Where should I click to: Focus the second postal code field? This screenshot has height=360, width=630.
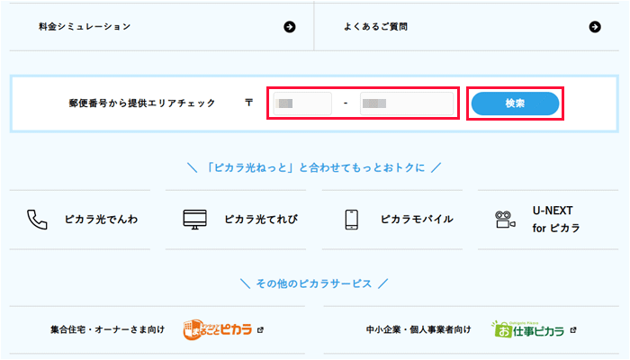[406, 103]
